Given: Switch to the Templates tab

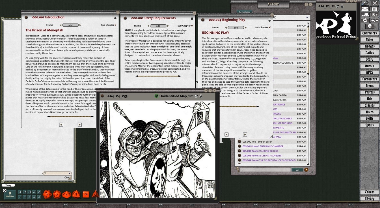Looking at the screenshot, I should pyautogui.click(x=244, y=12).
